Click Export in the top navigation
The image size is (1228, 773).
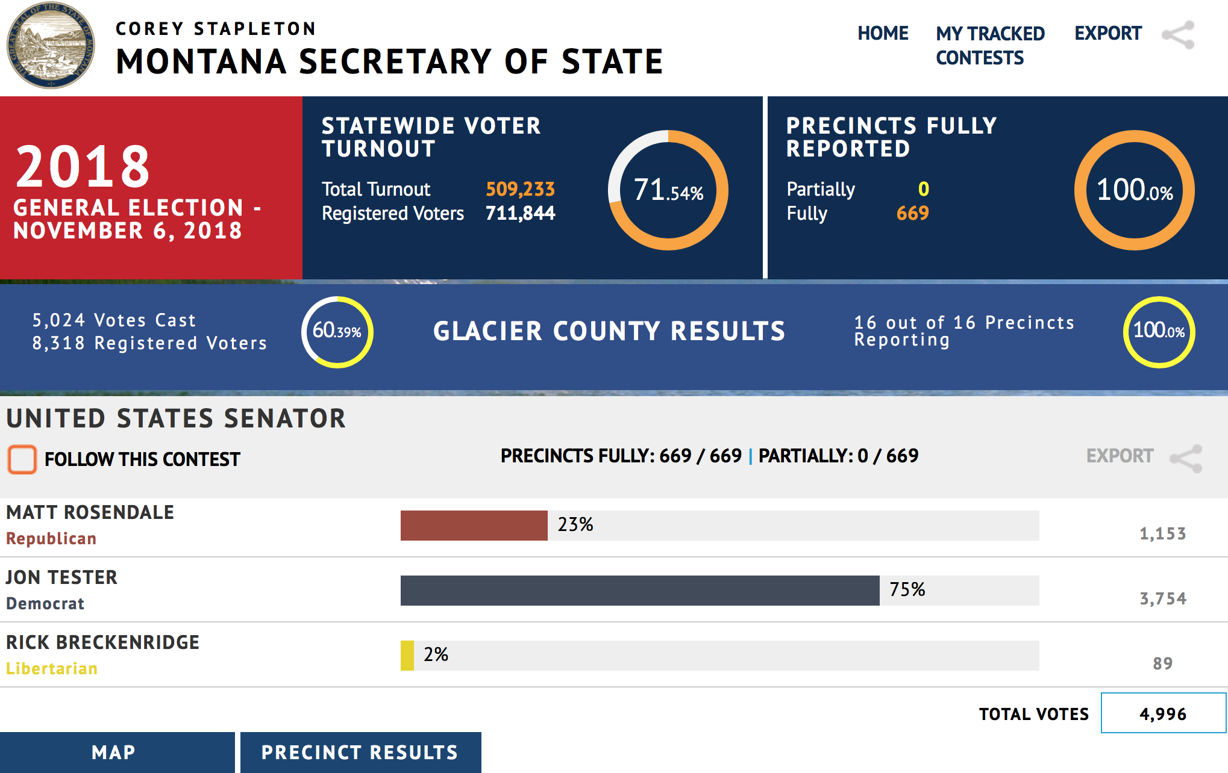coord(1107,33)
